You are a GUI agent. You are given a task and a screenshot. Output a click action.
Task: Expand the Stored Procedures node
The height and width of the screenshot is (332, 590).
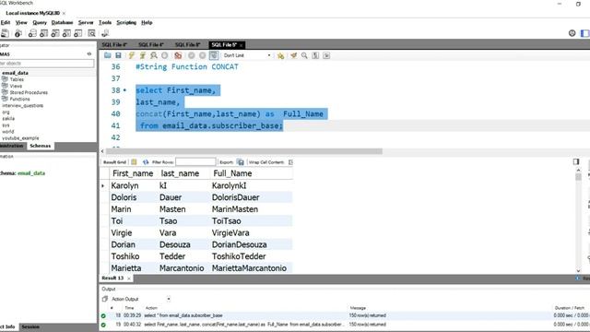(x=29, y=92)
